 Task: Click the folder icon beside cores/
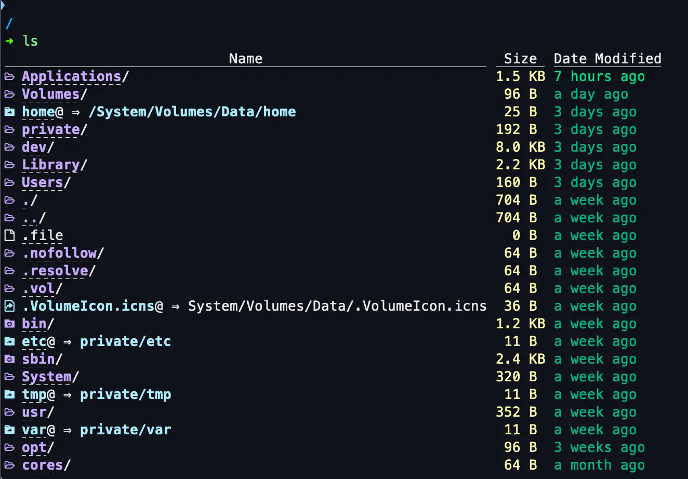[9, 465]
